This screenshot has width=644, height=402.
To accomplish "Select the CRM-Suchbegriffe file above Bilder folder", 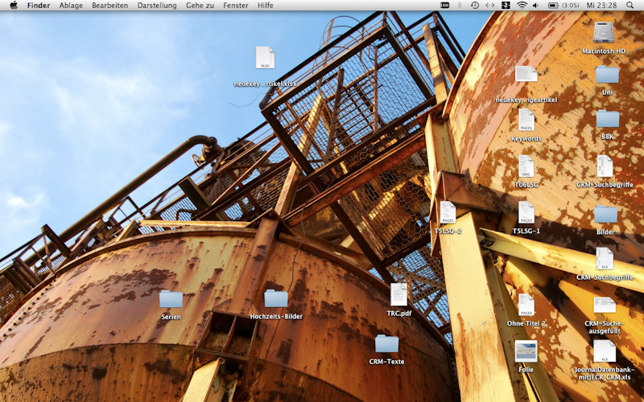I will click(x=605, y=166).
